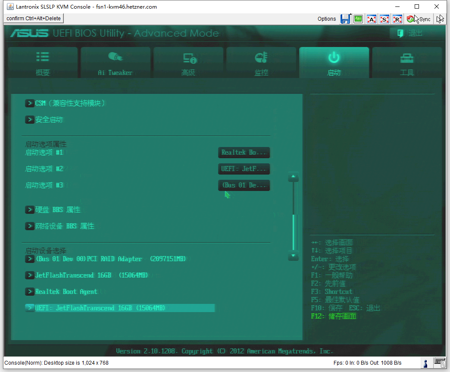The width and height of the screenshot is (450, 372).
Task: Open the Boot Option #2 UEFI JetFlash dropdown
Action: pos(244,169)
